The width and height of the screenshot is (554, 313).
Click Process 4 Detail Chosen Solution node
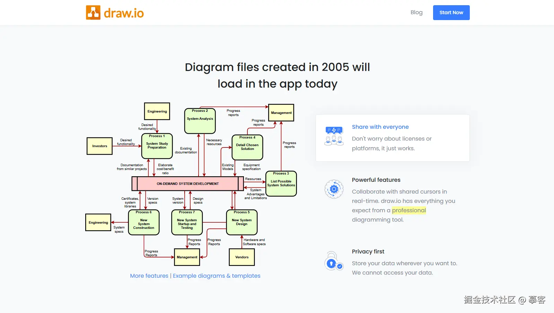[247, 147]
